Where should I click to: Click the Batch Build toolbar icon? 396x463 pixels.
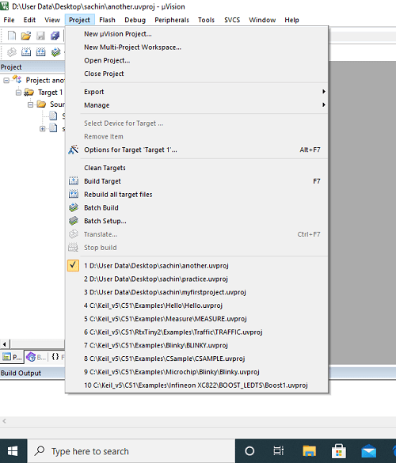(55, 52)
